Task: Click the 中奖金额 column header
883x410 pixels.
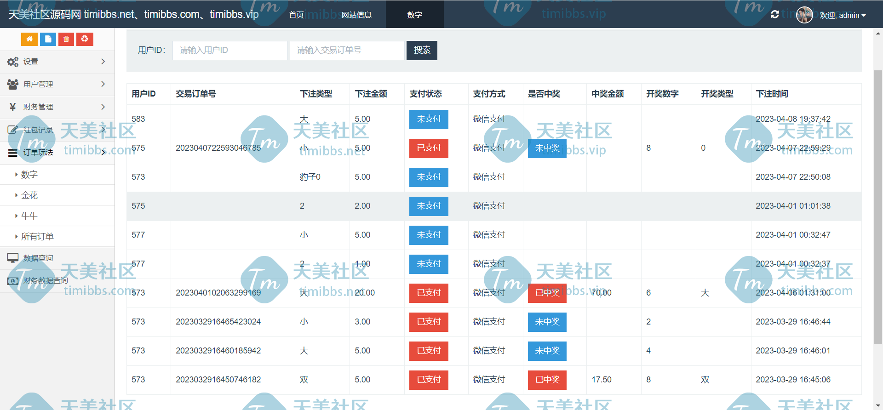Action: [x=608, y=94]
